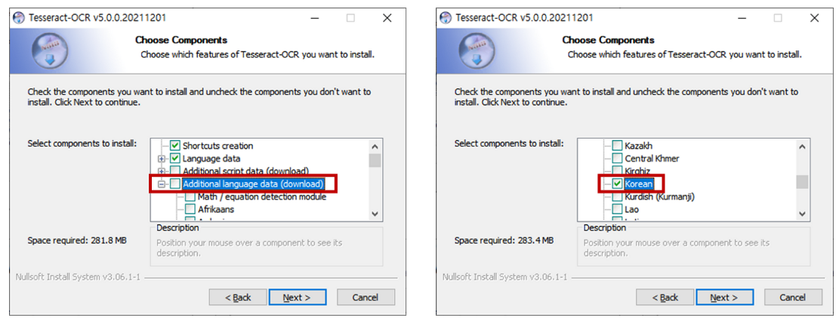Click Description box in left installer
Viewport: 836px width, 321px height.
click(267, 246)
